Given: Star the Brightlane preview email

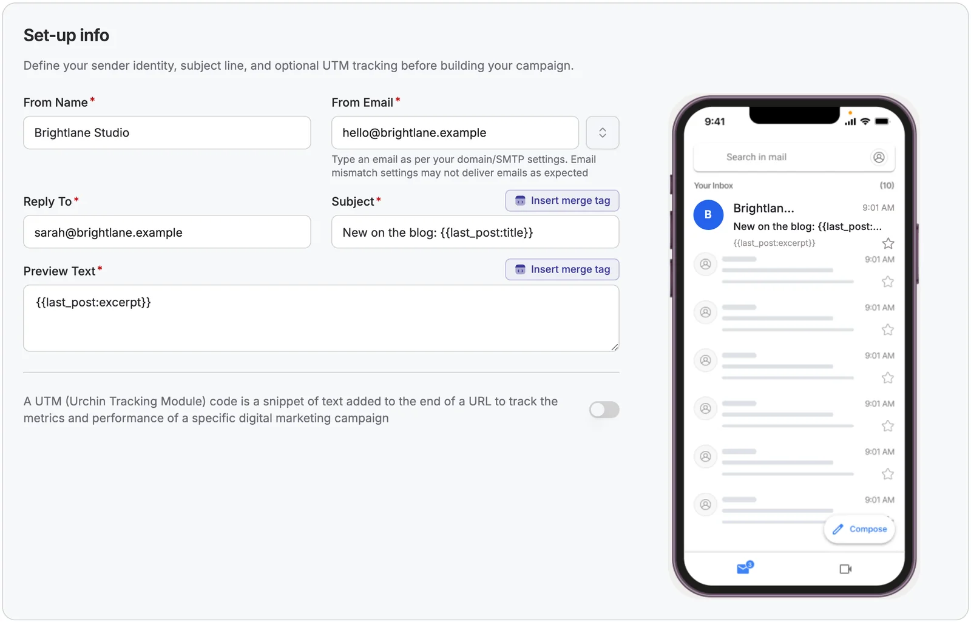Looking at the screenshot, I should pyautogui.click(x=888, y=243).
